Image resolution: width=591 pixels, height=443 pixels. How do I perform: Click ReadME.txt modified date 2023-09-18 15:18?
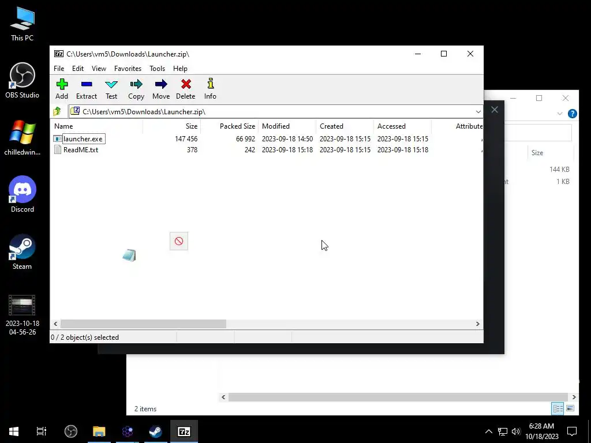(287, 150)
